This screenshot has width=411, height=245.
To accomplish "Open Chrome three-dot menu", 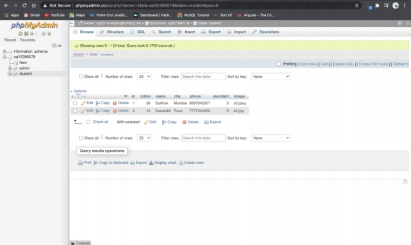I will tap(405, 6).
